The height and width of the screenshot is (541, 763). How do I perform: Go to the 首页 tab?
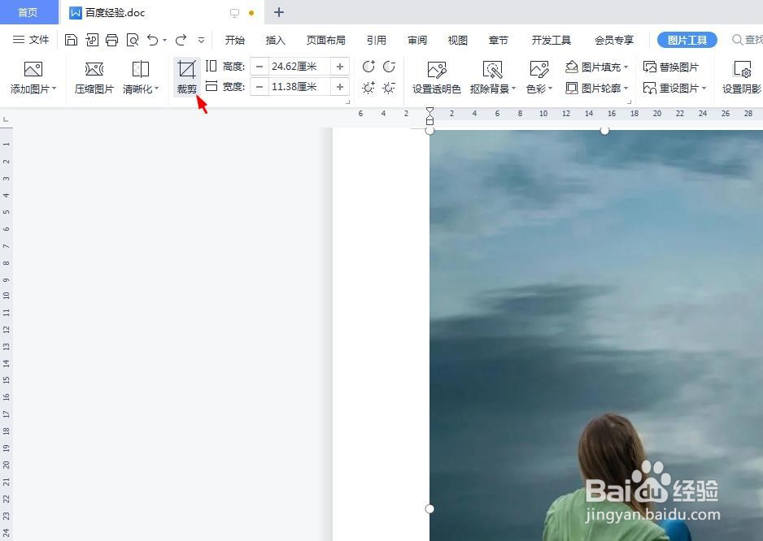[x=28, y=12]
